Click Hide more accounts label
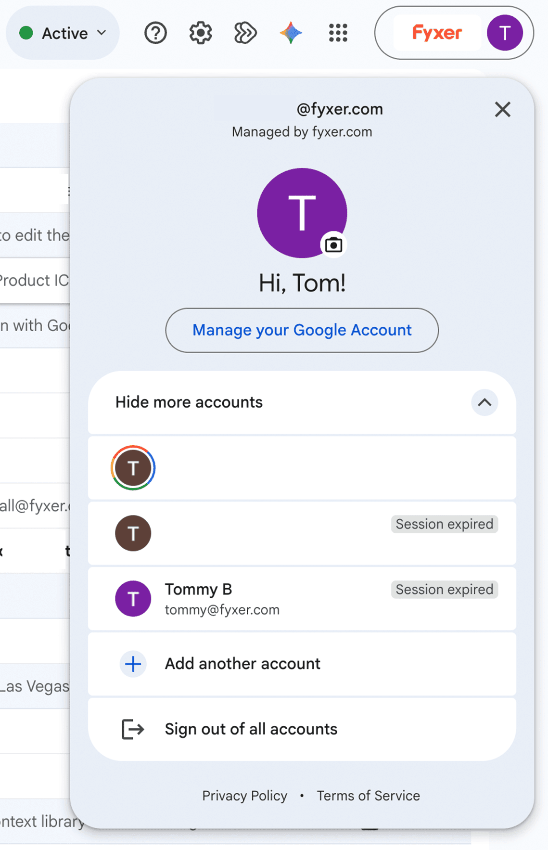Viewport: 548px width, 850px height. click(189, 402)
